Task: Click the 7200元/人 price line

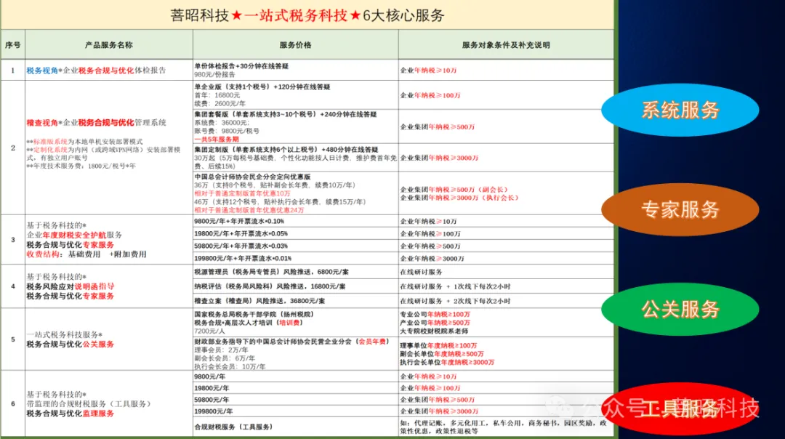Action: coord(209,331)
